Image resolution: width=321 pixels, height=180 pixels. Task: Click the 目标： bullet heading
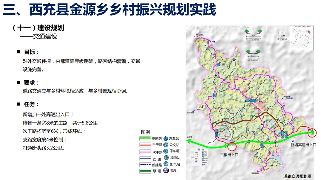[x=31, y=52]
